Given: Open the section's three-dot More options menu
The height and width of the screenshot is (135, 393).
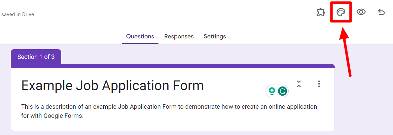Looking at the screenshot, I should pos(319,84).
